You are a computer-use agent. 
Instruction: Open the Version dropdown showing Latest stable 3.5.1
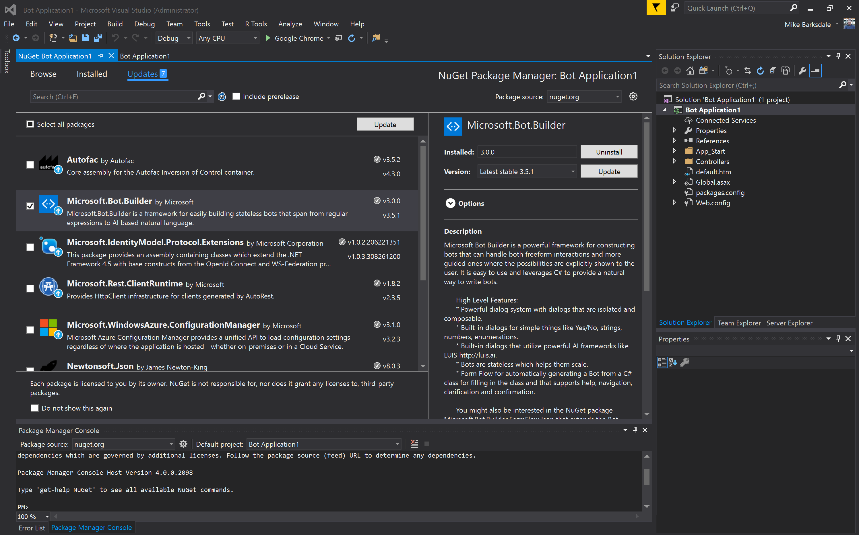(x=527, y=171)
